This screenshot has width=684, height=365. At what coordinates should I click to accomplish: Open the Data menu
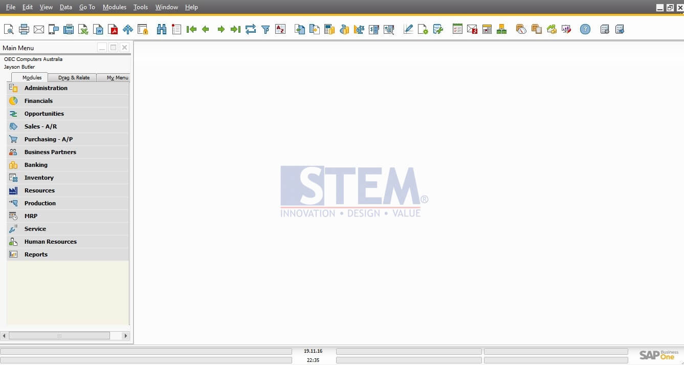(x=66, y=7)
